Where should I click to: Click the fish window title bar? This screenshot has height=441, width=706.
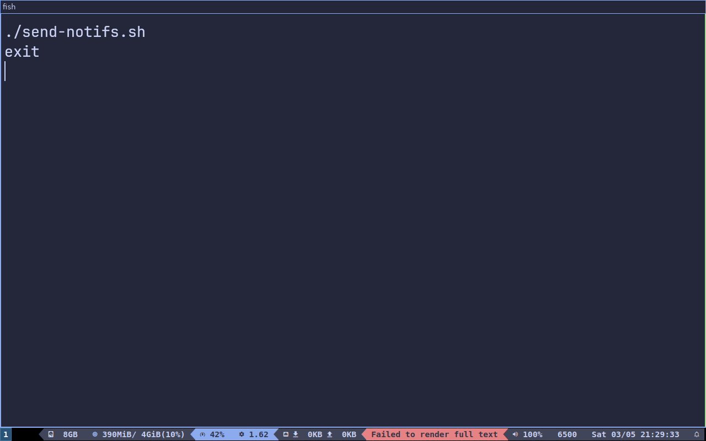[353, 7]
